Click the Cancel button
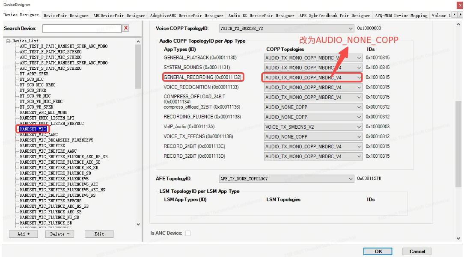 tap(417, 251)
